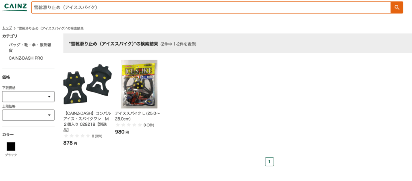Click the orange search magnifier button

pyautogui.click(x=397, y=7)
